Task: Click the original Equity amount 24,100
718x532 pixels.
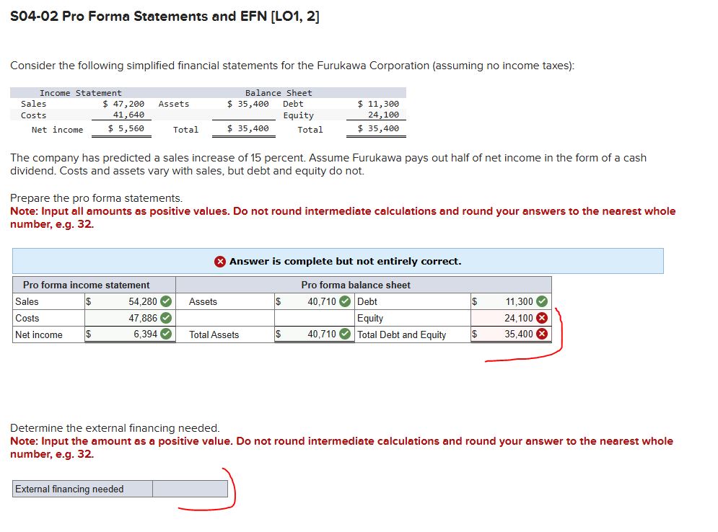Action: click(384, 115)
